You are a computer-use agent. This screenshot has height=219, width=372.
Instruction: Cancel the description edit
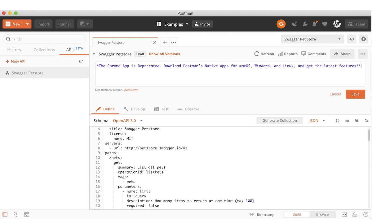pos(335,94)
